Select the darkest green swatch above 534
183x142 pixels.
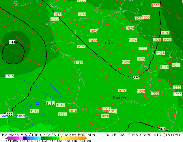coord(43,138)
